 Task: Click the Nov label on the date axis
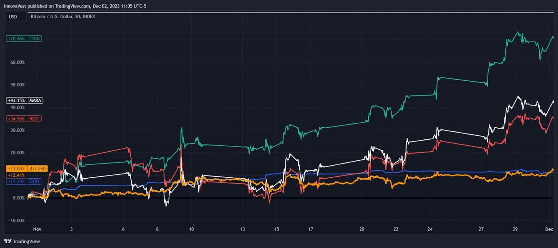[x=38, y=229]
